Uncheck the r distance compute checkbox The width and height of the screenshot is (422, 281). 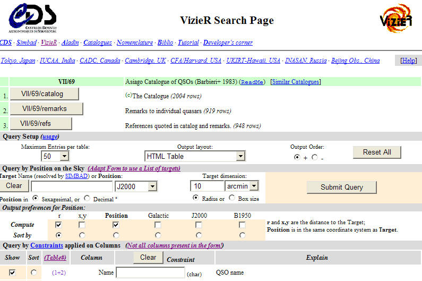[x=58, y=225]
